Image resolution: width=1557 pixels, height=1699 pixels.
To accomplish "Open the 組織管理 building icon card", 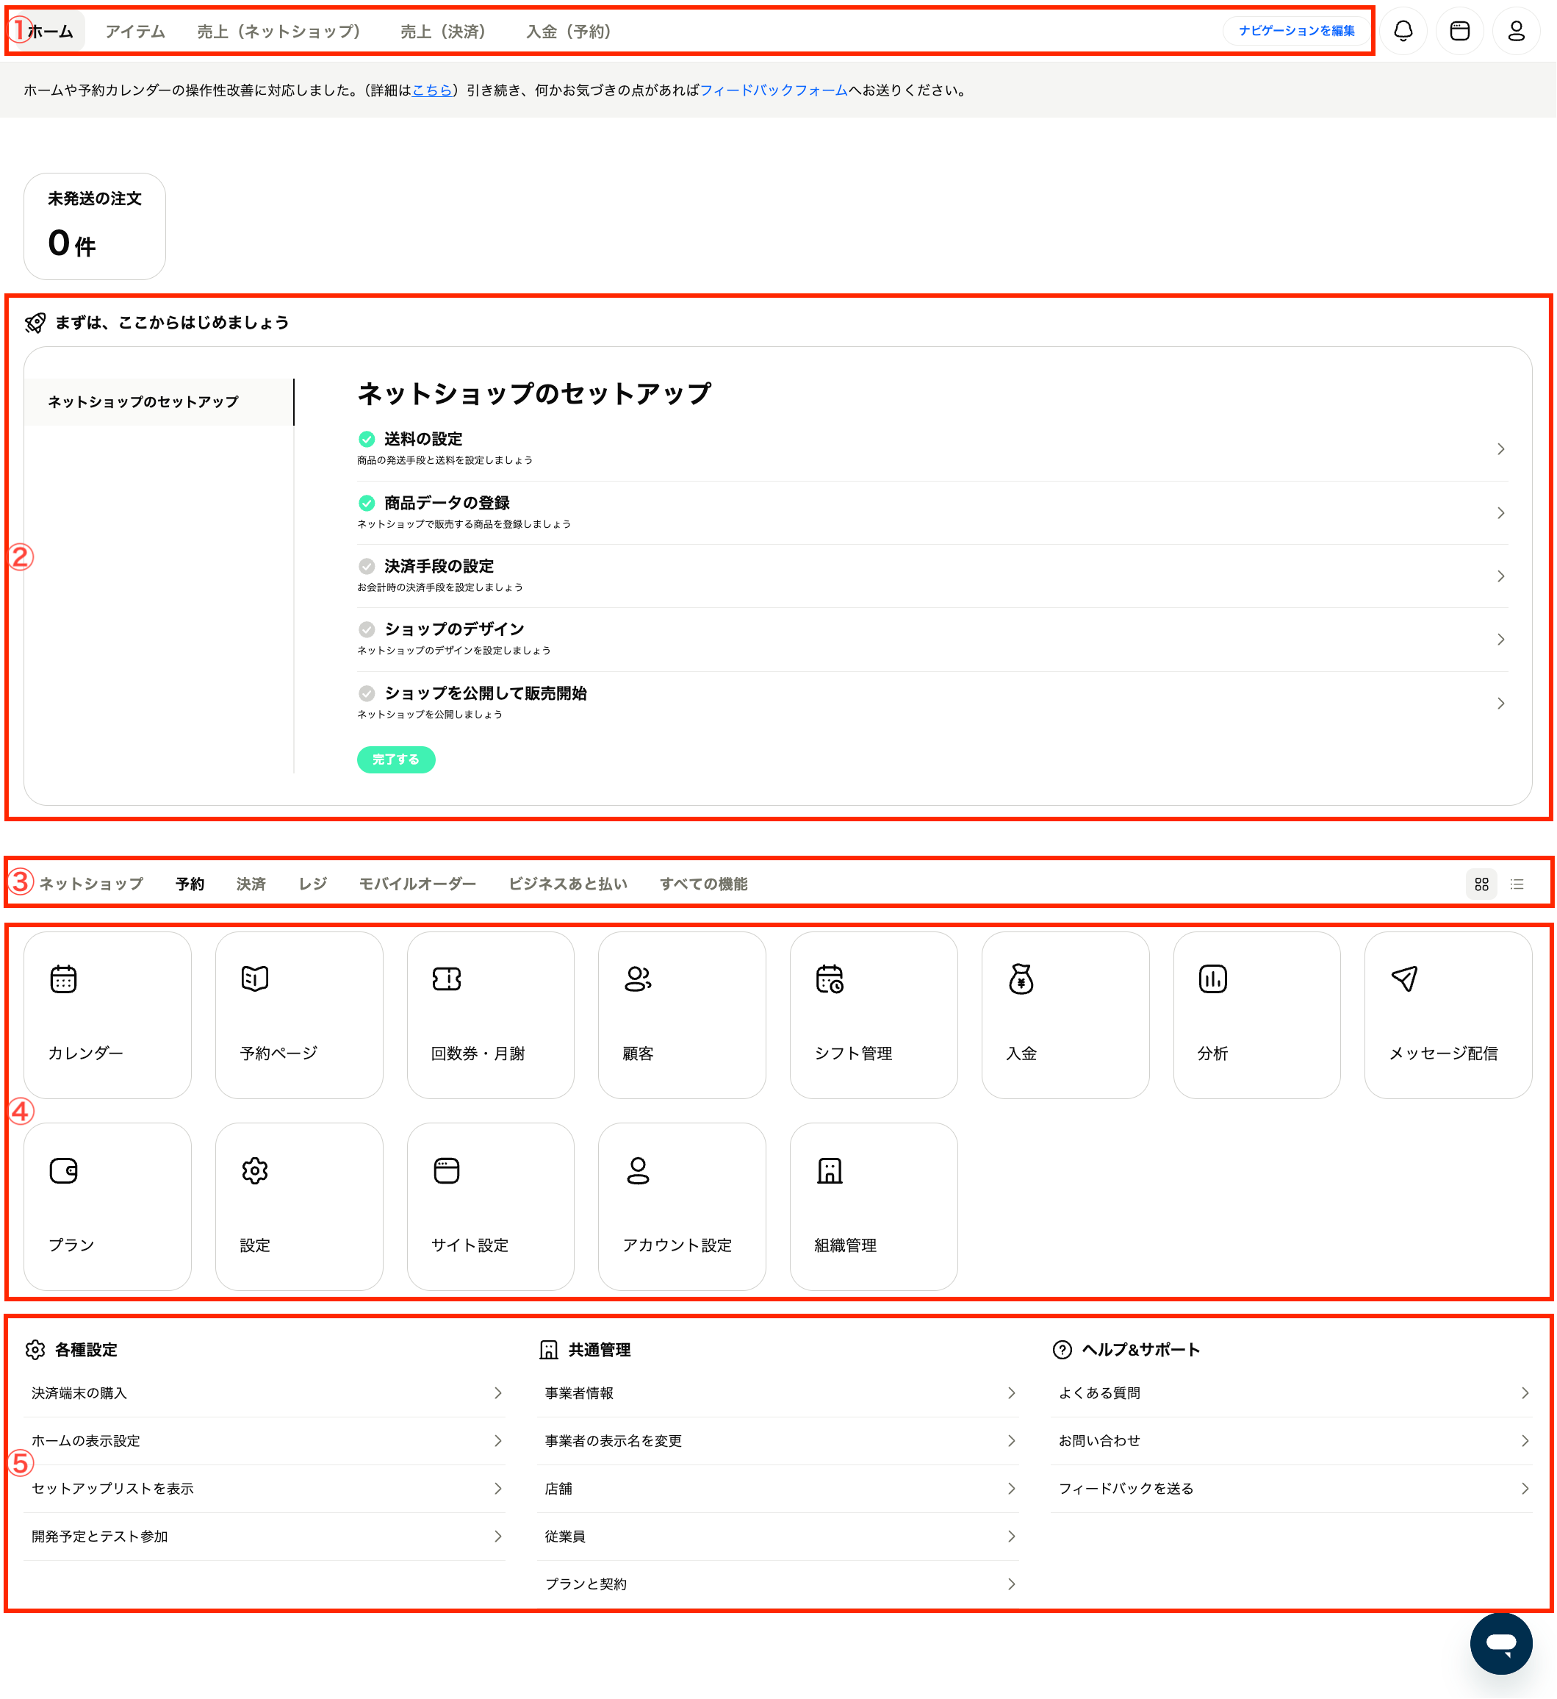I will point(829,1170).
